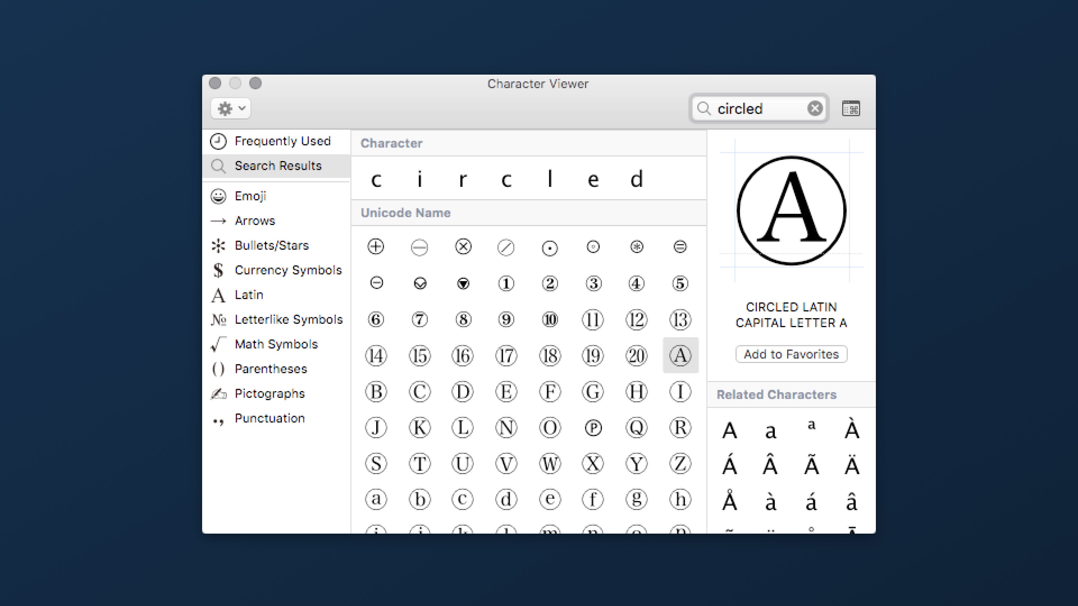Pick related character superscript ª
This screenshot has width=1078, height=606.
pos(811,425)
